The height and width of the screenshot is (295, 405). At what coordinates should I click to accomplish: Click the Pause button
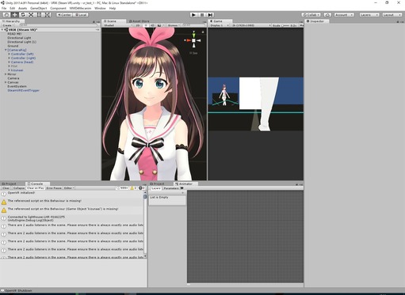pos(202,15)
